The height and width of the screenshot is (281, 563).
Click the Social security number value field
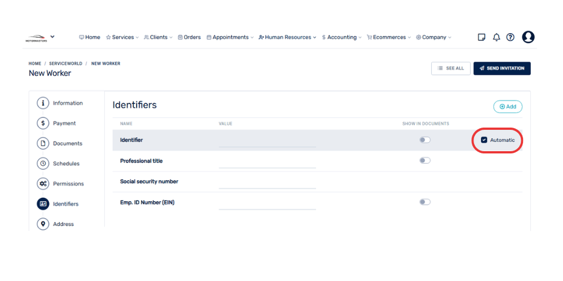pos(267,183)
